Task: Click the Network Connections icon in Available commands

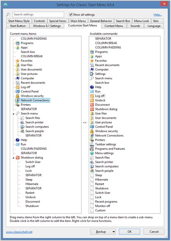Action: pyautogui.click(x=92, y=135)
